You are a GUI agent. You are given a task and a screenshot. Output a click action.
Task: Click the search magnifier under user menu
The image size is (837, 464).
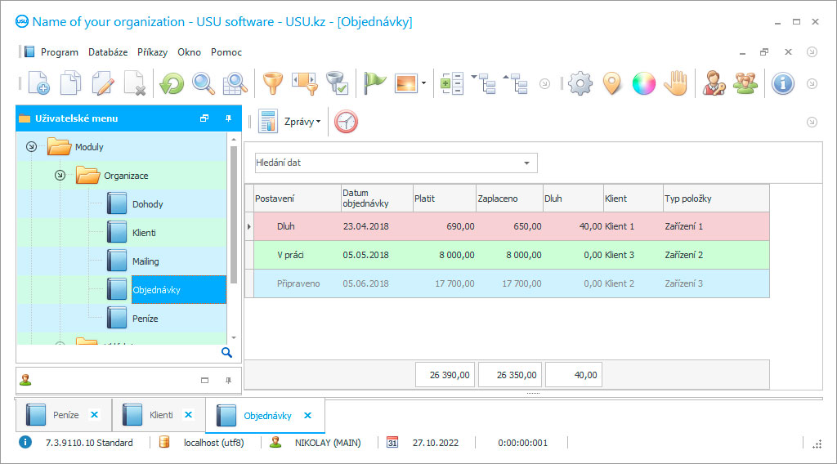coord(226,353)
